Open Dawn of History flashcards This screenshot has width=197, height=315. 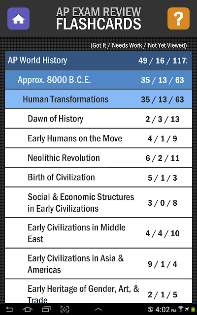98,119
